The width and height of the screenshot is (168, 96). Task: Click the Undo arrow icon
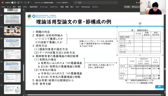21,2
